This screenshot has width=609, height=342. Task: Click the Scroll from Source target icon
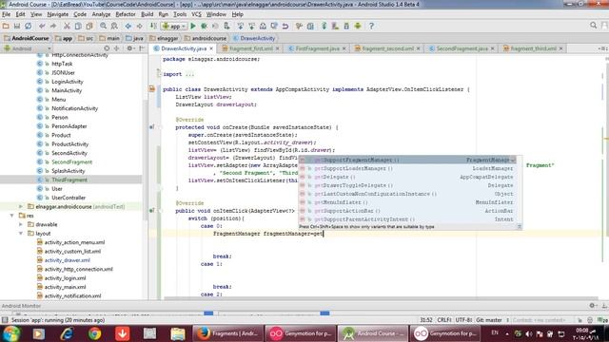coord(107,48)
